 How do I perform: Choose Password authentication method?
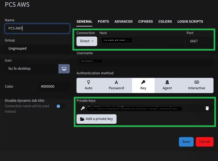(x=116, y=85)
